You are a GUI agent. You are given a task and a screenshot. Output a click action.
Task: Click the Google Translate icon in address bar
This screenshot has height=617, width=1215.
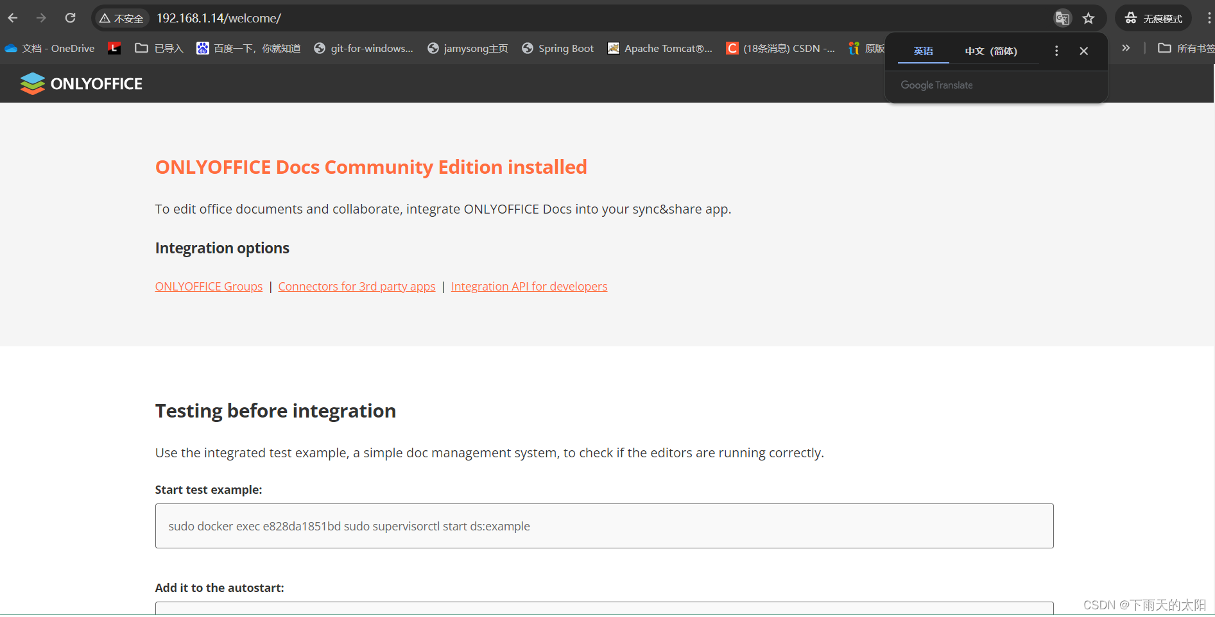(x=1063, y=18)
